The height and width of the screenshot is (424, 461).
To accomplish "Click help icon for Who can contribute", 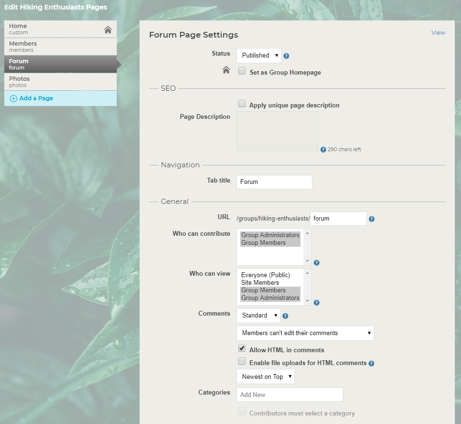I will pos(317,263).
